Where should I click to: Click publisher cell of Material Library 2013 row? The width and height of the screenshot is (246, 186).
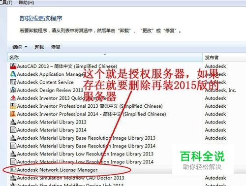[215, 122]
